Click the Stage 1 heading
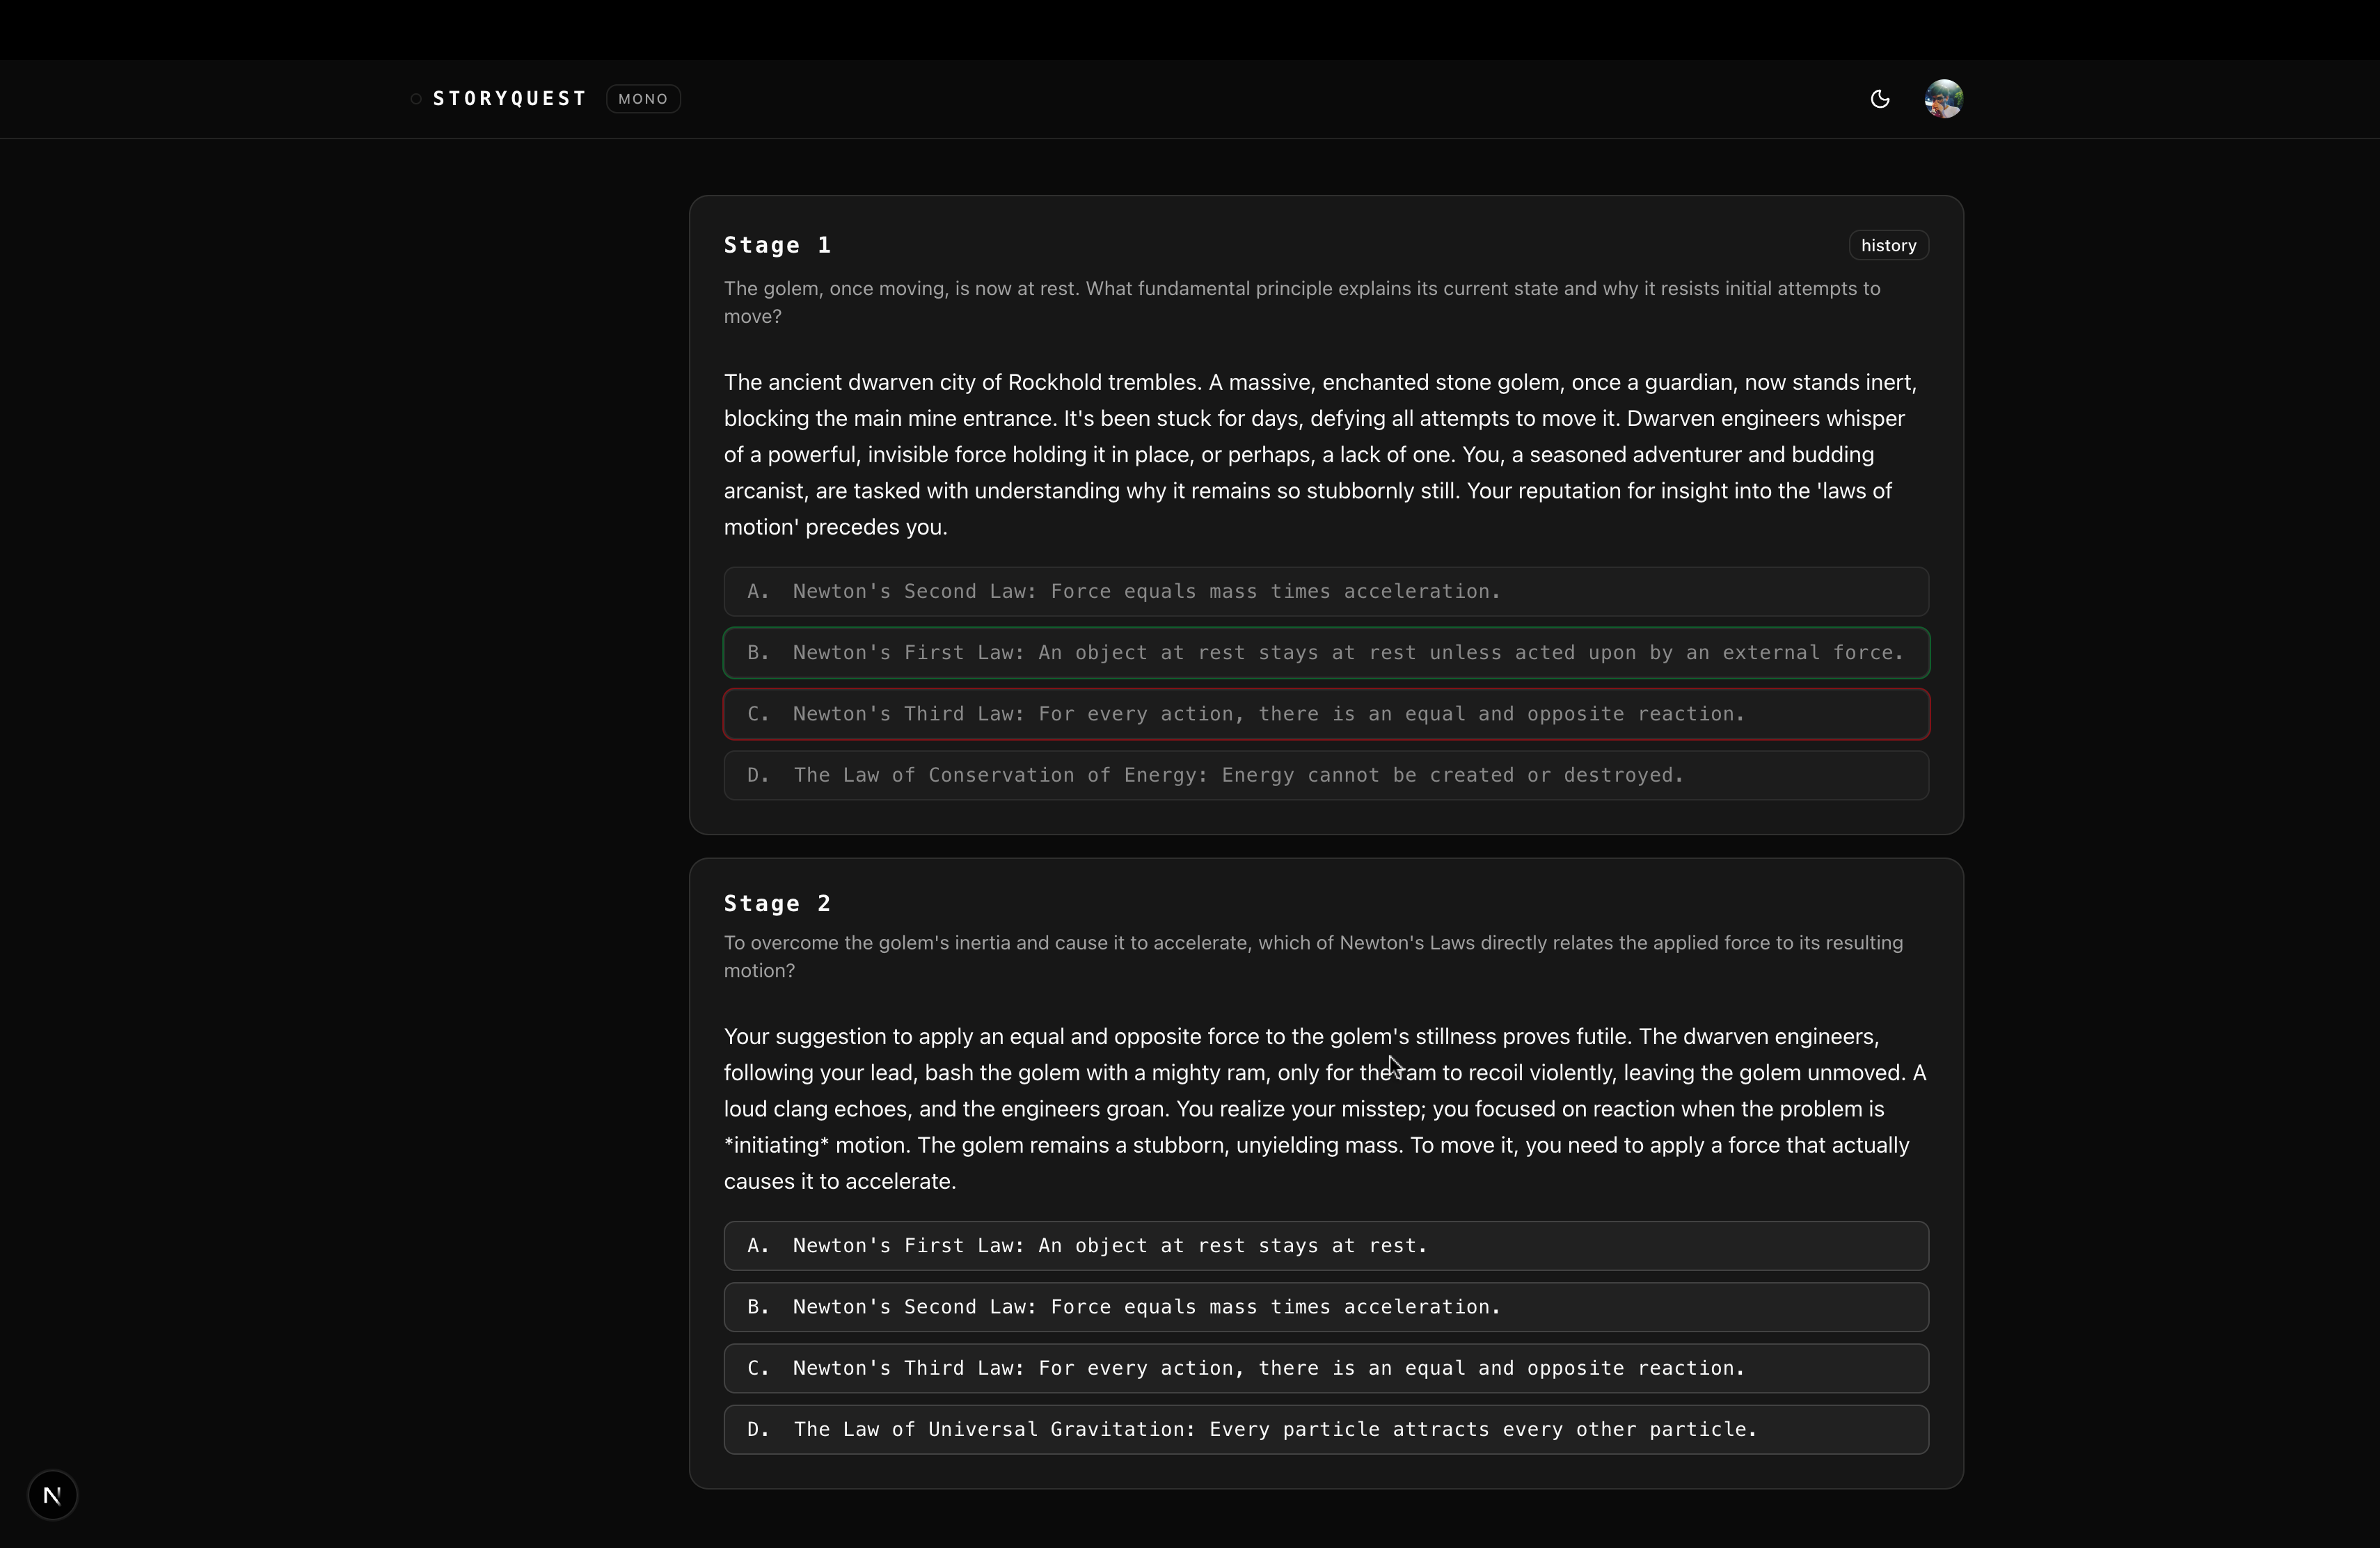Image resolution: width=2380 pixels, height=1548 pixels. [x=777, y=246]
